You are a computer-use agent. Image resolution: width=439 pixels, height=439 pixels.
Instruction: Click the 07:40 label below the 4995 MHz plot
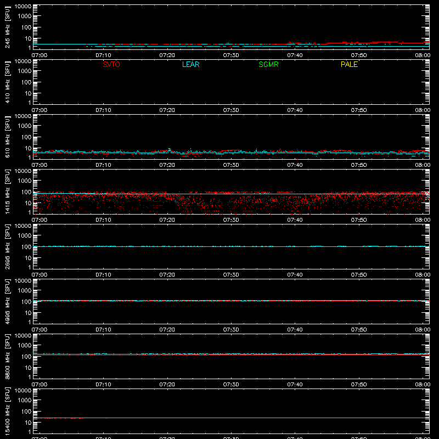point(295,330)
